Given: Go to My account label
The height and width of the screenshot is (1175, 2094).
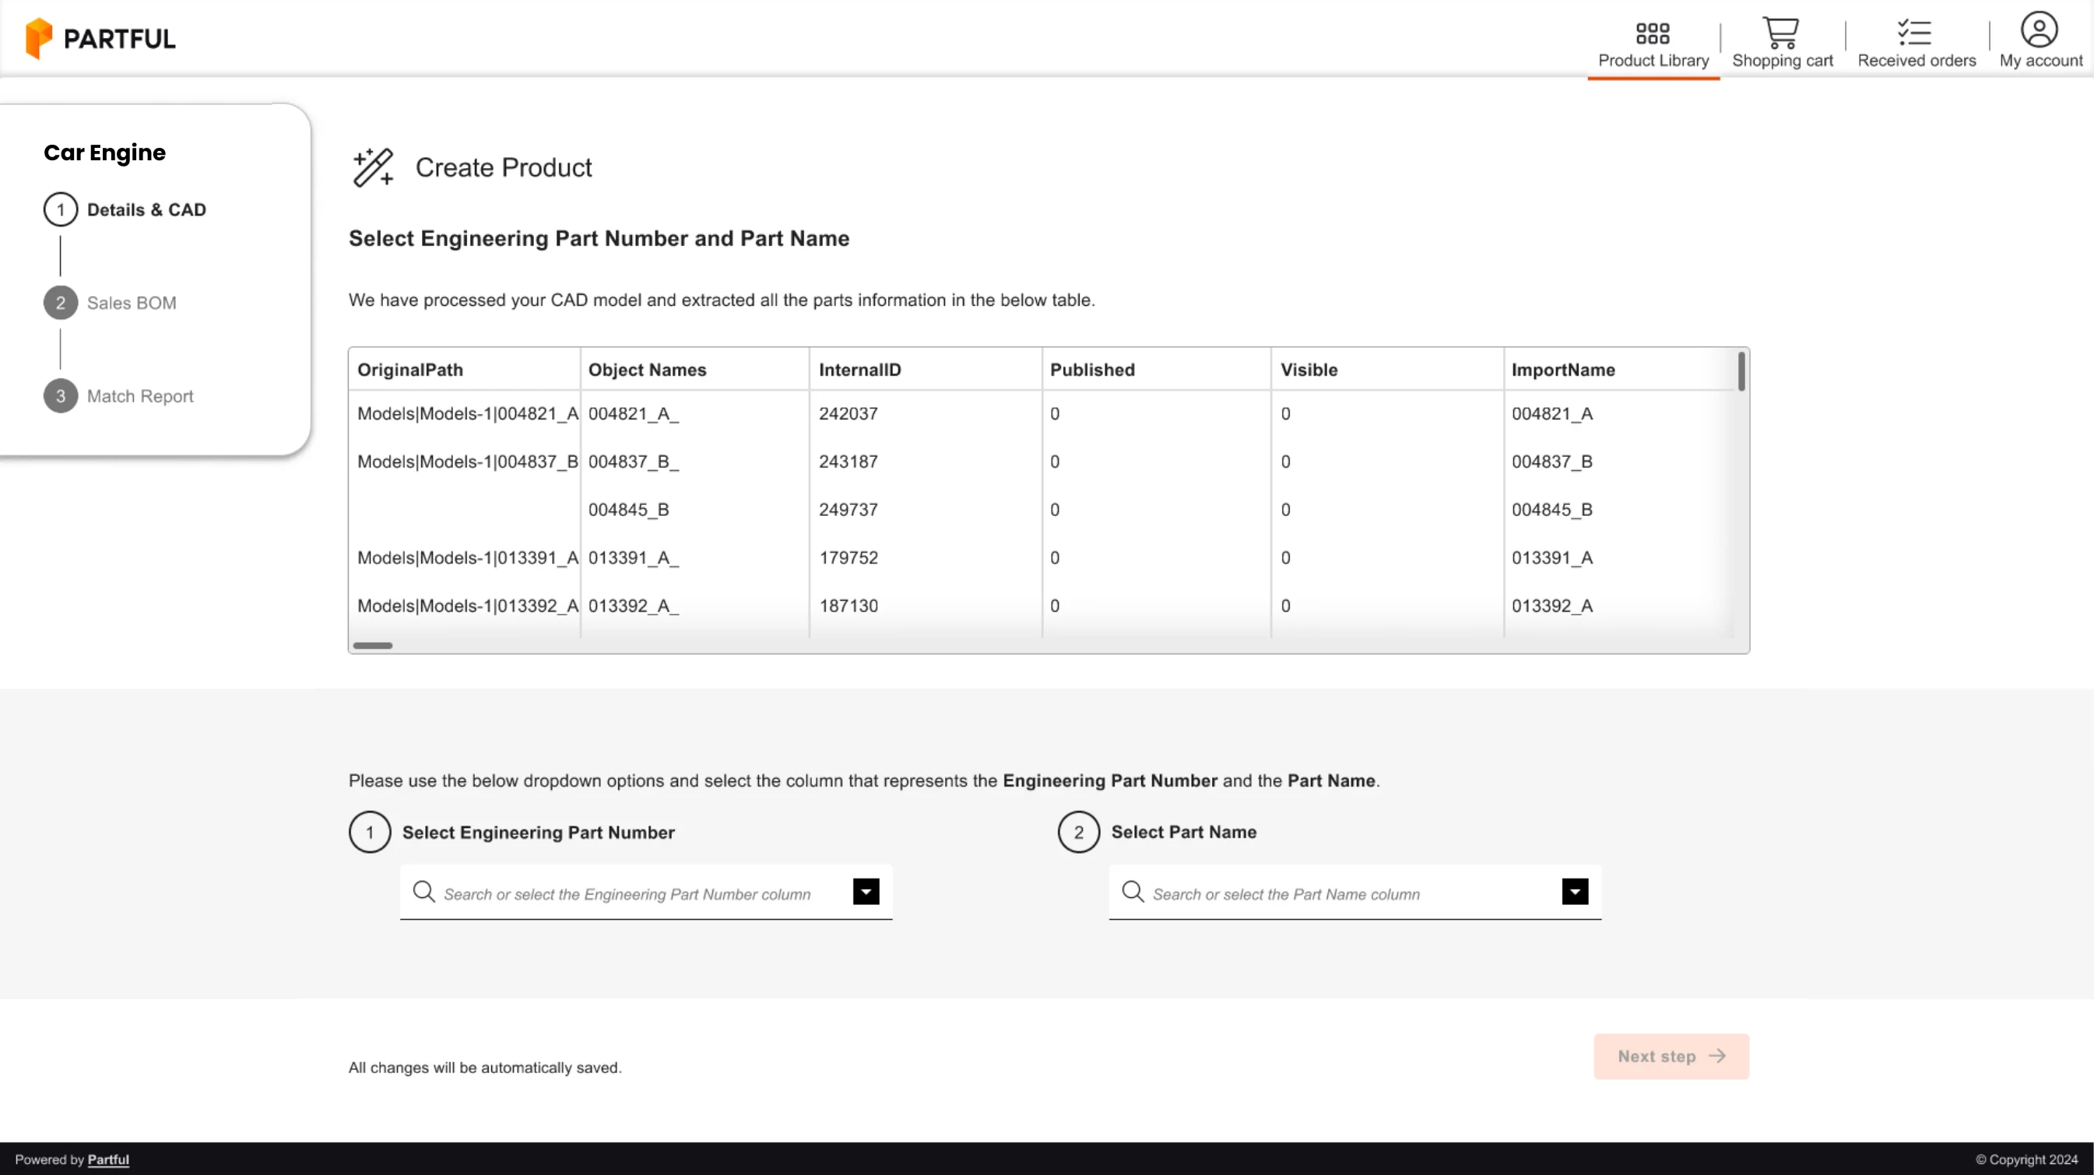Looking at the screenshot, I should pyautogui.click(x=2041, y=60).
